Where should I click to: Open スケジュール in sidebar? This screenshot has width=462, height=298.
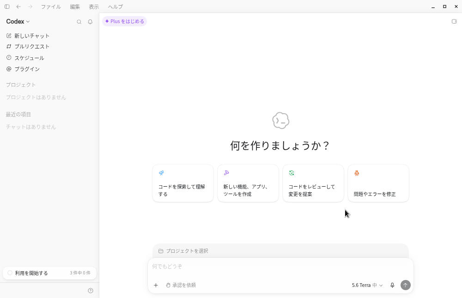point(49,58)
